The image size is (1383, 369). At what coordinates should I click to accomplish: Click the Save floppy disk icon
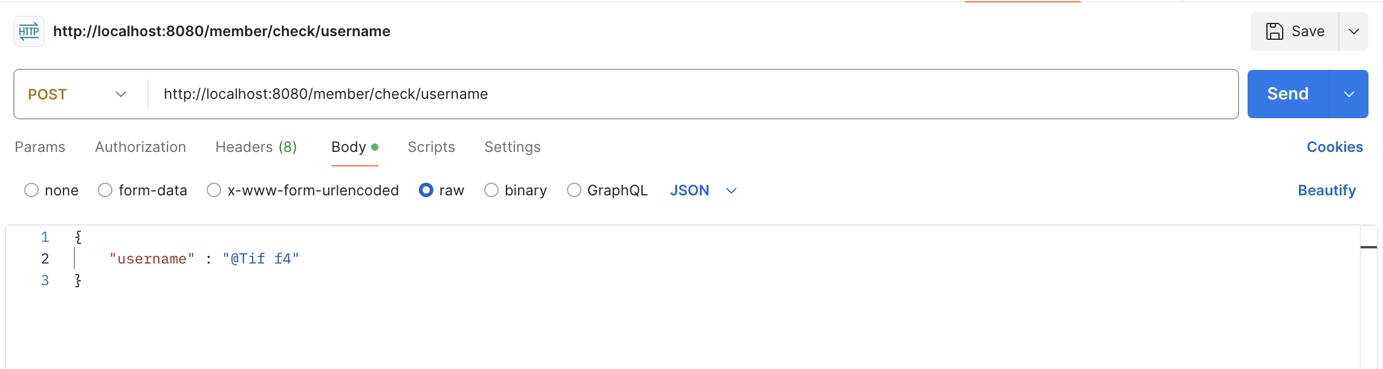(1274, 31)
